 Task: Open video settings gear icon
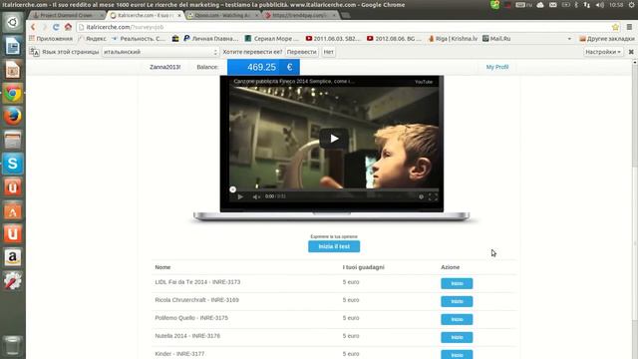[421, 196]
